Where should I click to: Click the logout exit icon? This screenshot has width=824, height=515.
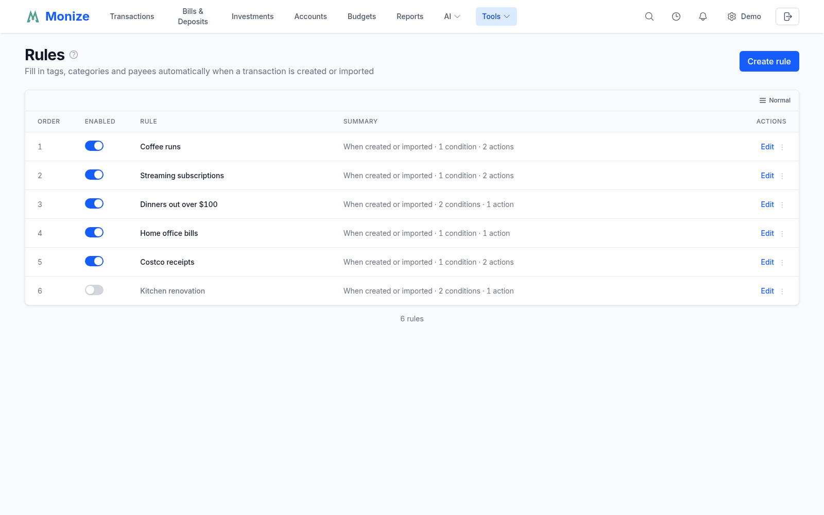787,16
